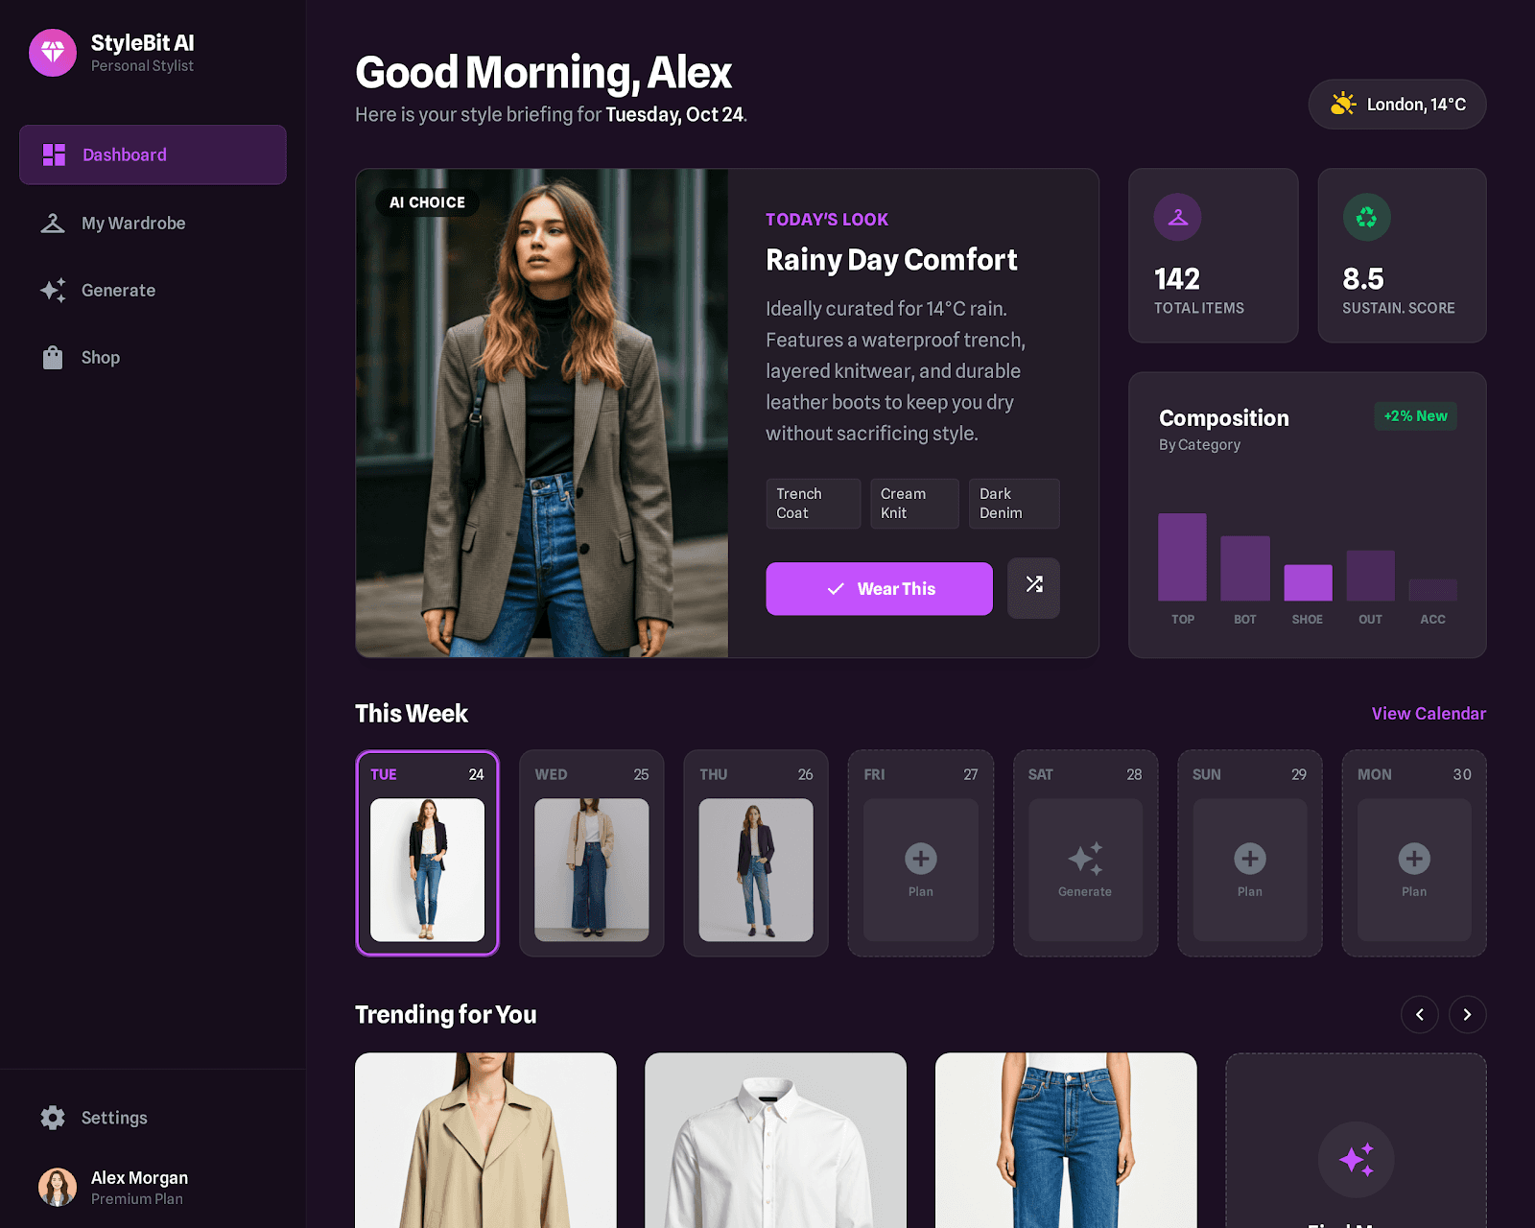Click the TOP bar in Composition chart
This screenshot has height=1228, width=1535.
pyautogui.click(x=1182, y=557)
